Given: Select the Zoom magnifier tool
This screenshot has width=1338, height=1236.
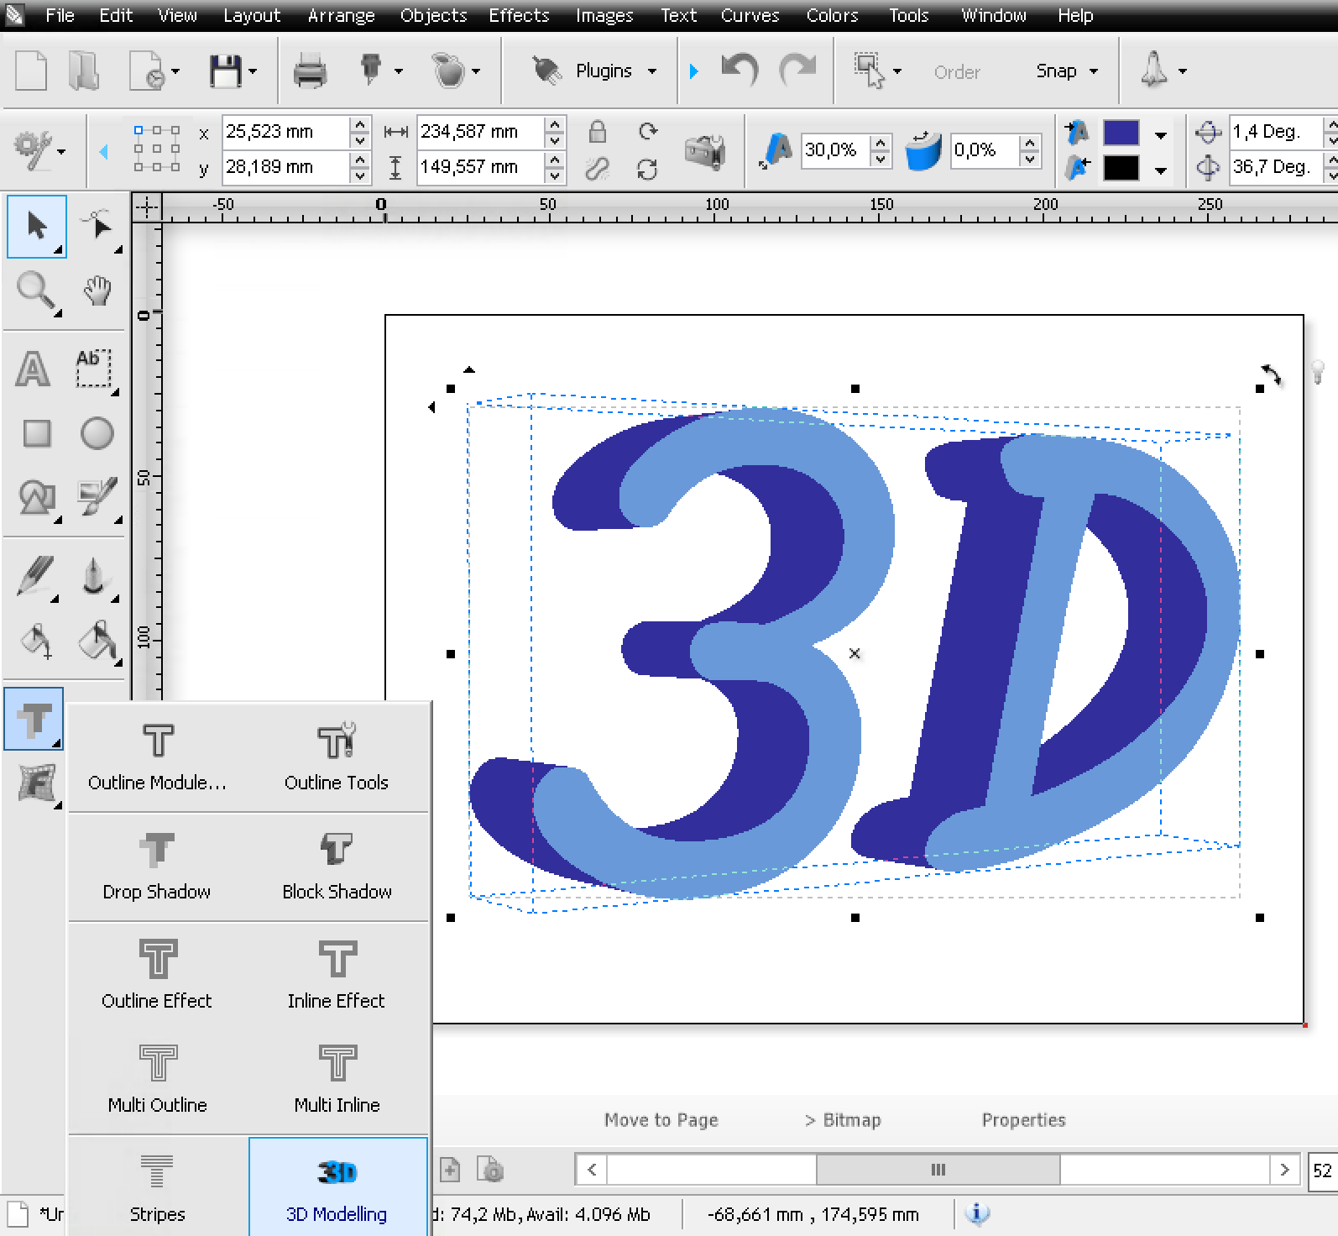Looking at the screenshot, I should (x=35, y=292).
